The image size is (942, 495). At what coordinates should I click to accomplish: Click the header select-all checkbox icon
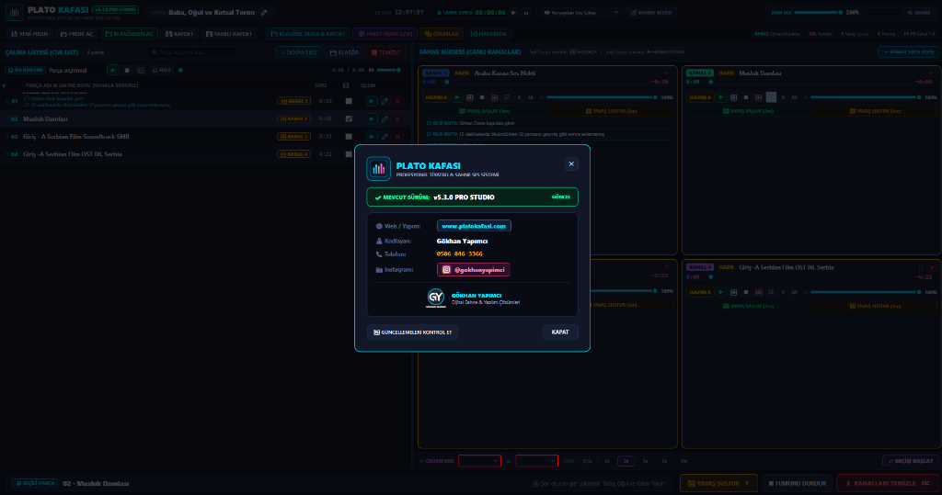[x=346, y=85]
